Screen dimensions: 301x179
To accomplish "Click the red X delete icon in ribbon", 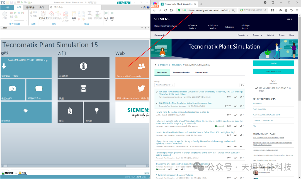I will (x=79, y=19).
